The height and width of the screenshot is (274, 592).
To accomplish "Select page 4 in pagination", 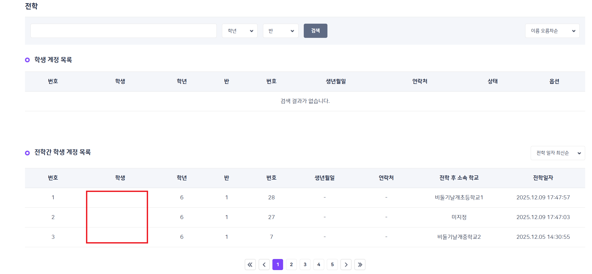I will coord(319,265).
